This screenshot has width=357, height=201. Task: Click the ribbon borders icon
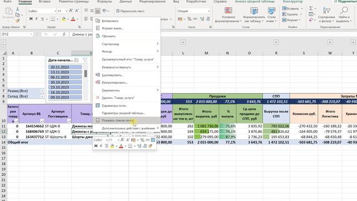[53, 19]
